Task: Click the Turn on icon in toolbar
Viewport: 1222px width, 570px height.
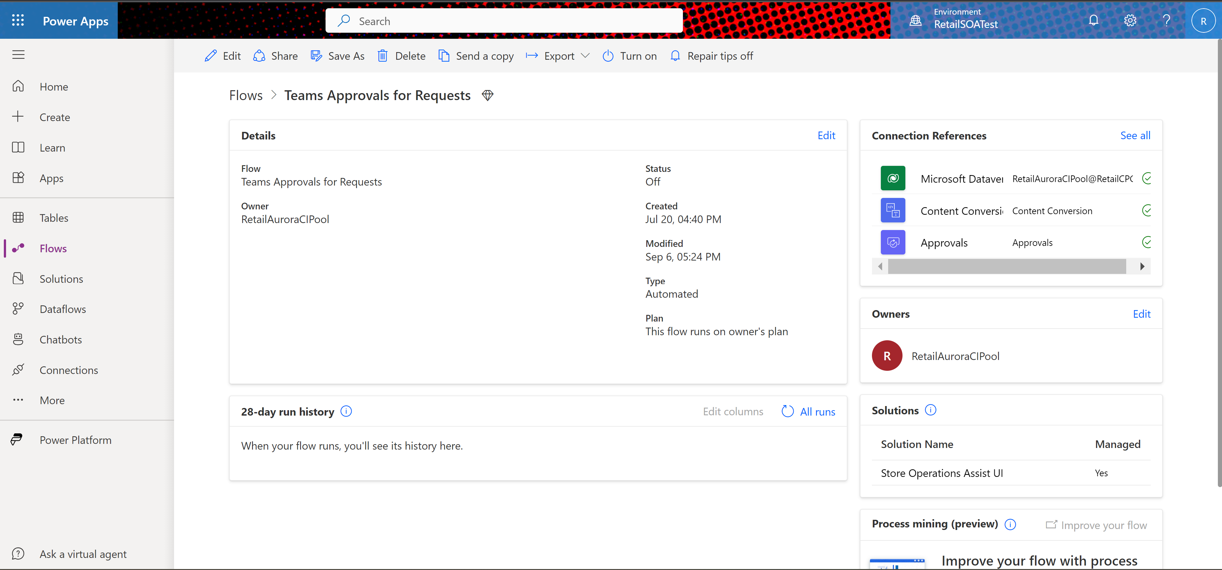Action: [608, 55]
